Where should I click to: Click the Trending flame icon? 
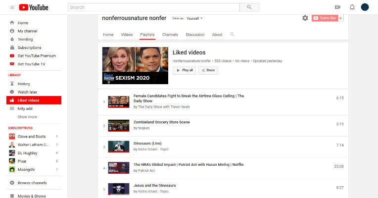pyautogui.click(x=12, y=39)
